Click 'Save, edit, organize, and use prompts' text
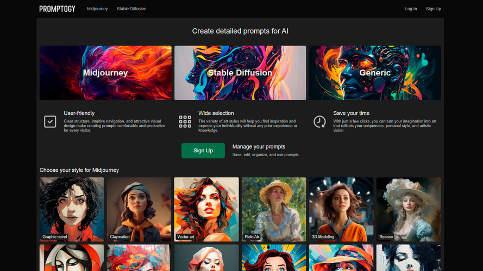 265,155
